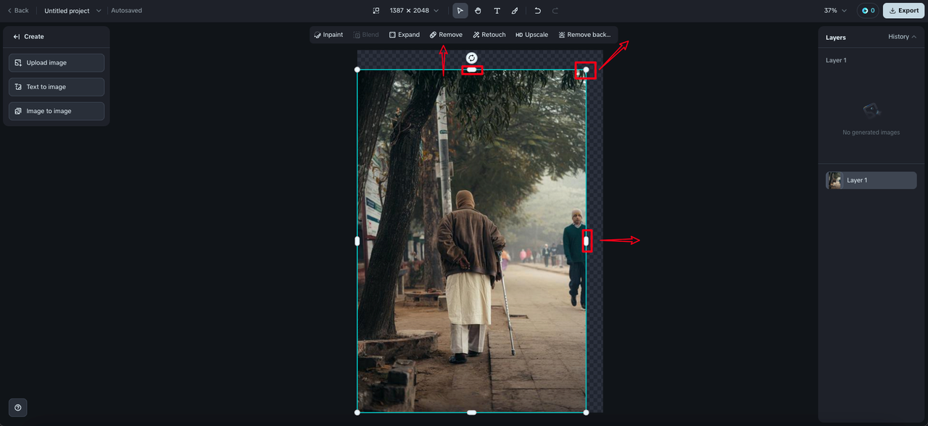Click the Autosaved status text
The height and width of the screenshot is (426, 928).
pyautogui.click(x=127, y=11)
